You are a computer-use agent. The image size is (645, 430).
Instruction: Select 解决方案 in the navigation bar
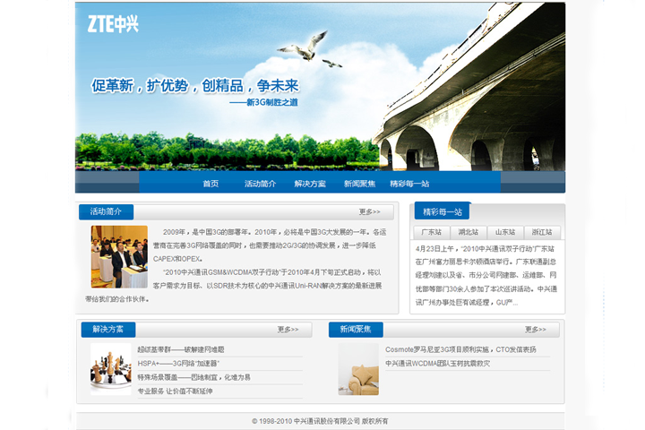coord(310,184)
